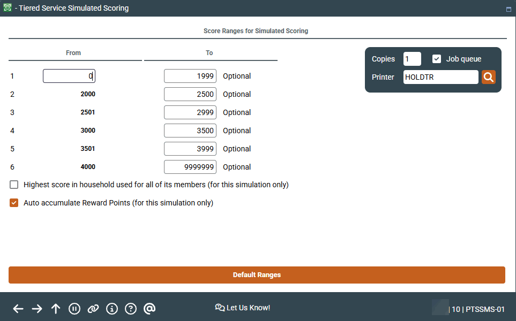Click the forward arrow navigation icon
Screen dimensions: 516x321
37,309
